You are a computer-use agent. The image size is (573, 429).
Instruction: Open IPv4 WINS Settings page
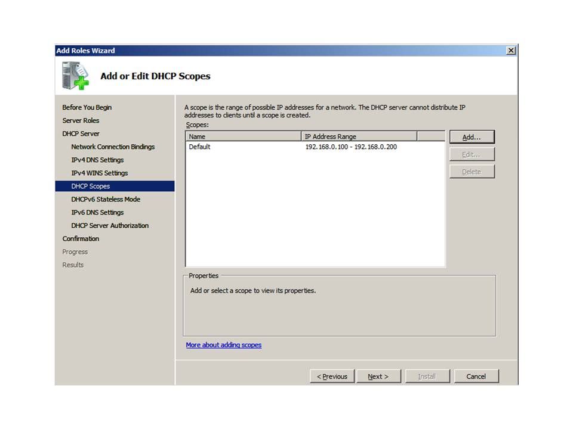(x=100, y=173)
